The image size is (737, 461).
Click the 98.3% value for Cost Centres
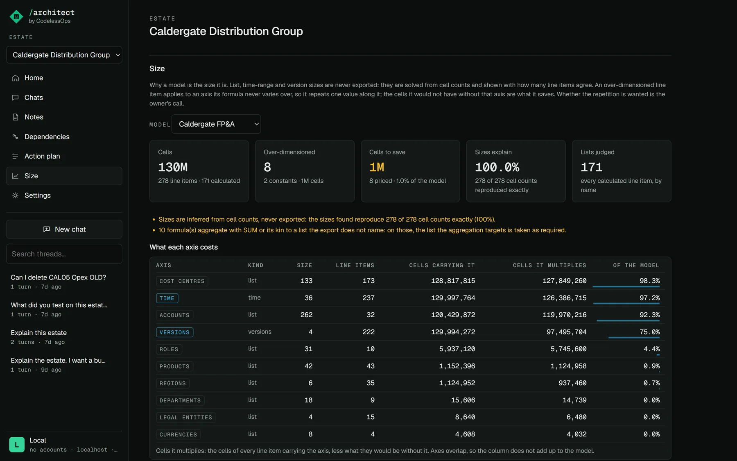tap(649, 281)
